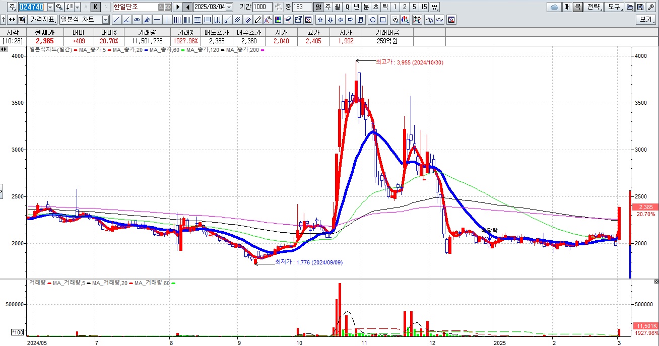This screenshot has height=346, width=659.
Task: Toggle the 일 (daily) period button
Action: (x=318, y=7)
